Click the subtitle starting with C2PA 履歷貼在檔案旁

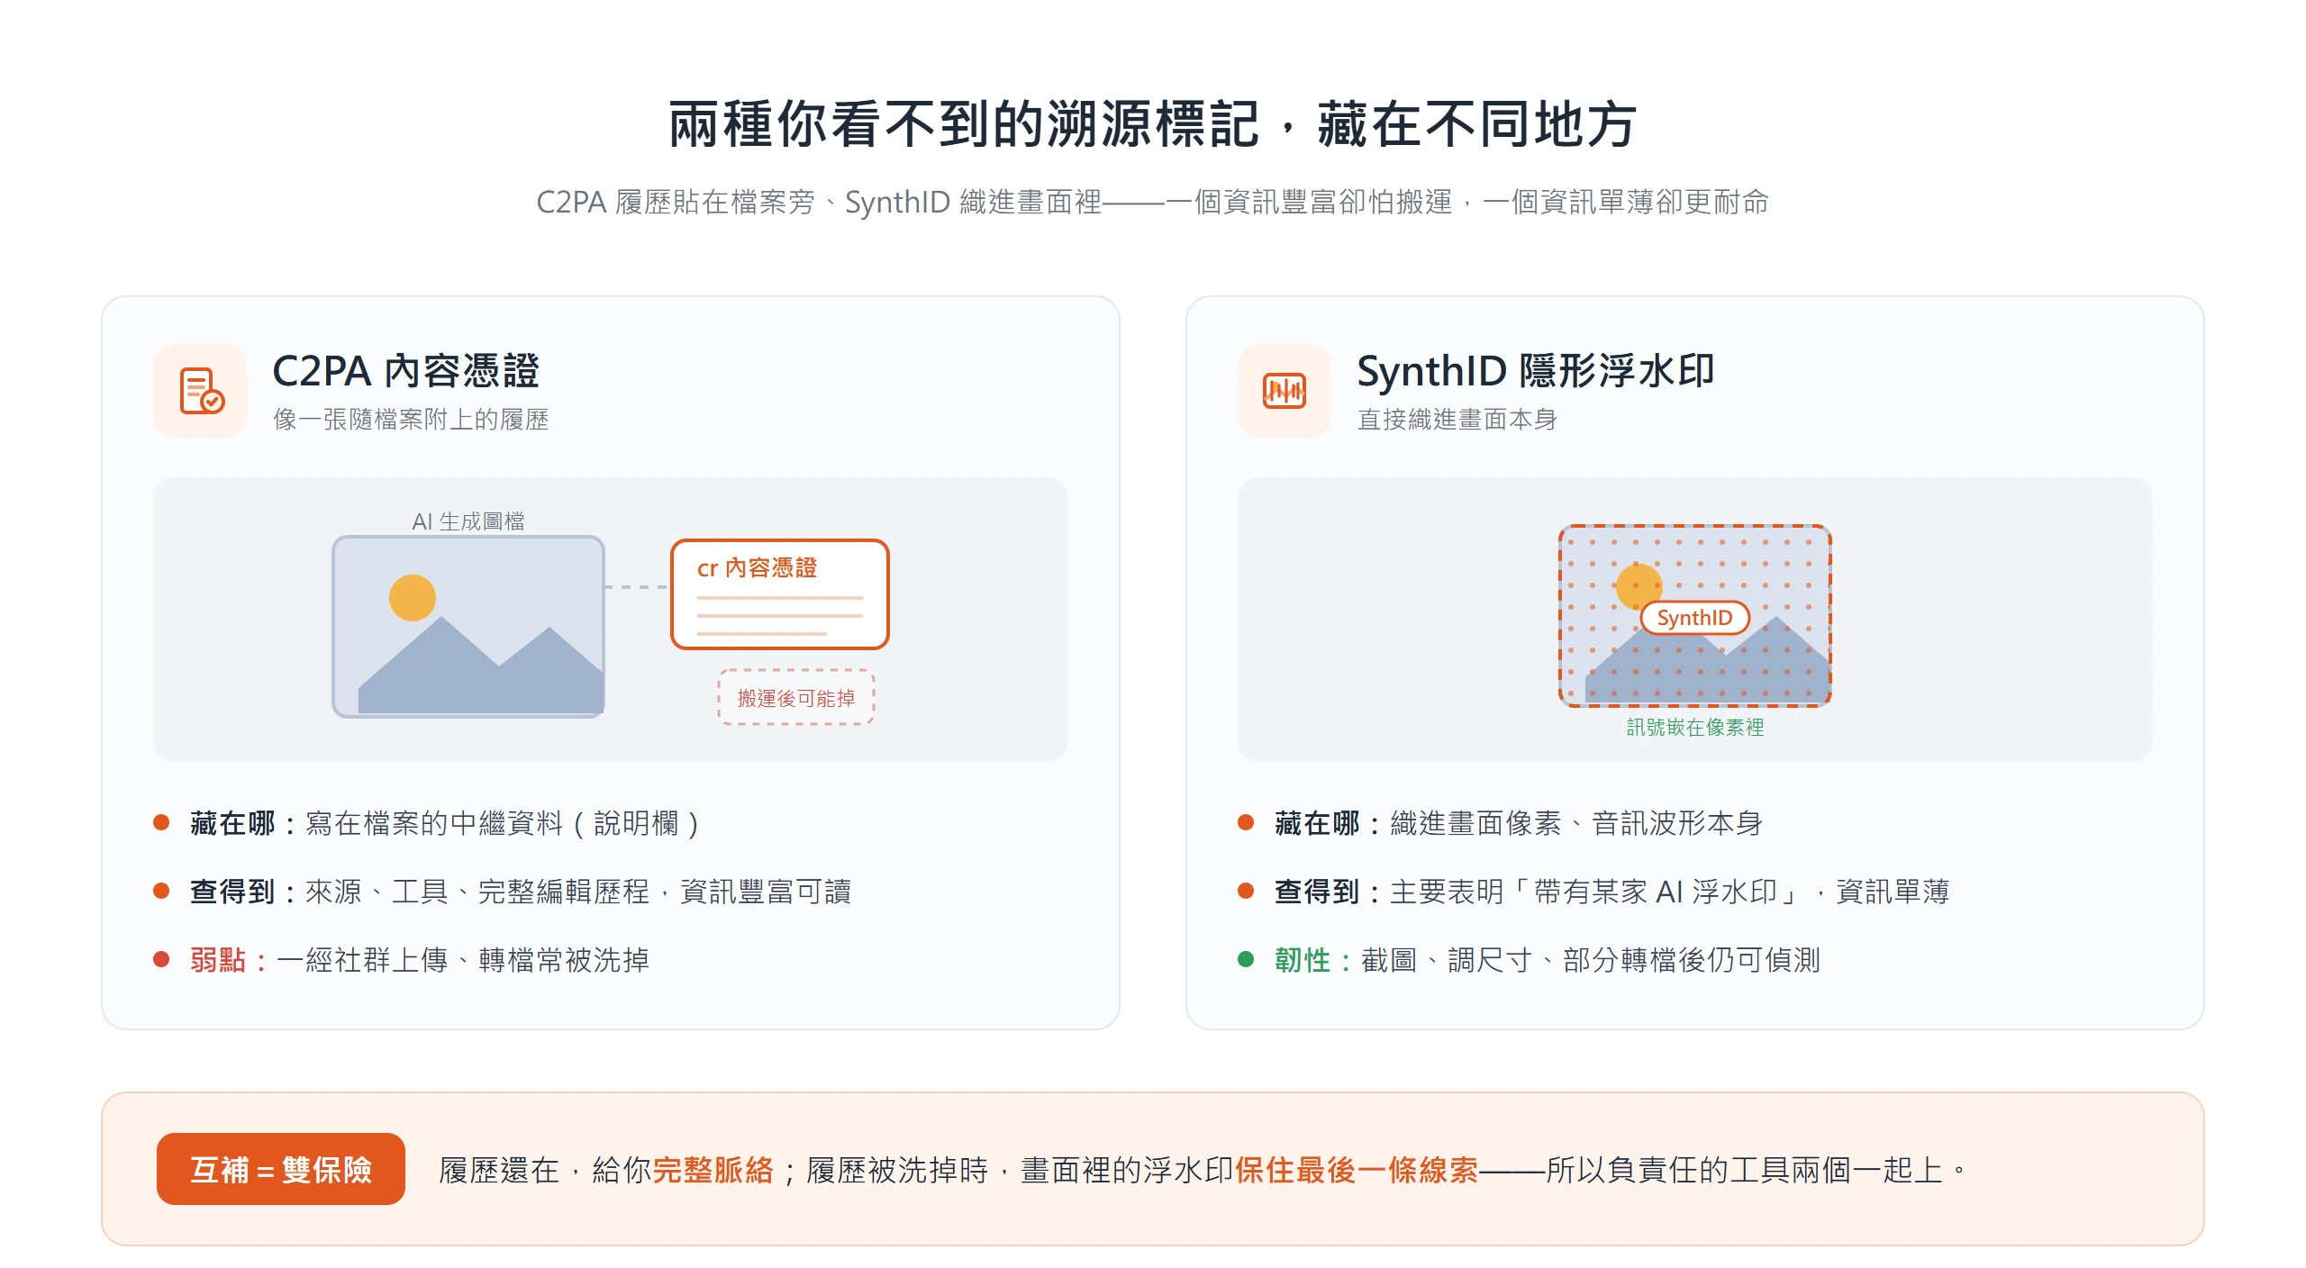point(1153,202)
